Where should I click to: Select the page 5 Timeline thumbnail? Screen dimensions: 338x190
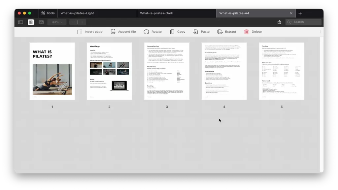pyautogui.click(x=282, y=71)
